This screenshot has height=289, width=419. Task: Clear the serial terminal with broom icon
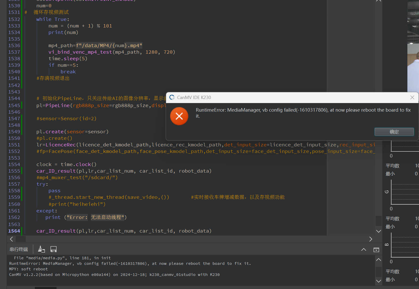[x=41, y=249]
